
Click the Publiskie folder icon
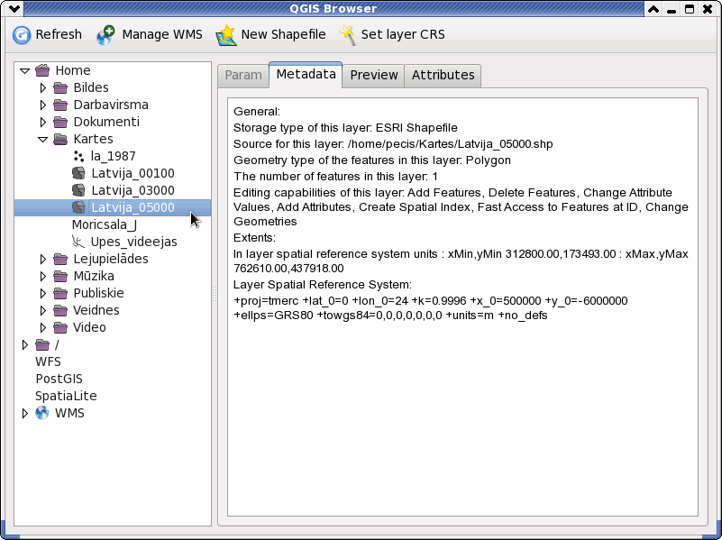[x=60, y=293]
